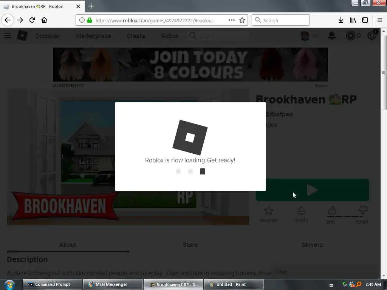
Task: Focus the browser URL address field
Action: click(x=154, y=20)
